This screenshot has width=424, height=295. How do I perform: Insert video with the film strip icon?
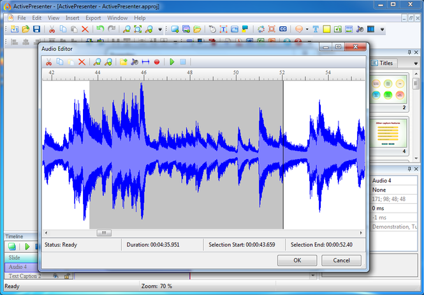point(370,29)
